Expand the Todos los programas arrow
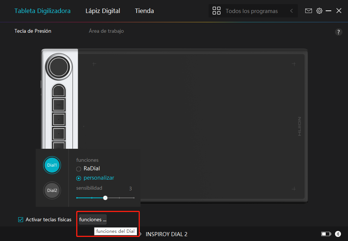This screenshot has height=241, width=348. (x=291, y=11)
